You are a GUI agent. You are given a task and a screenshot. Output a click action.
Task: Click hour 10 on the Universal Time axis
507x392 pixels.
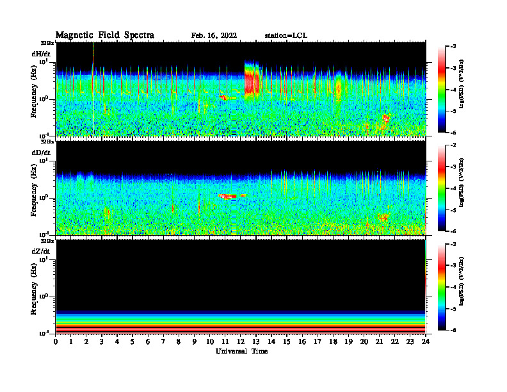click(x=210, y=341)
